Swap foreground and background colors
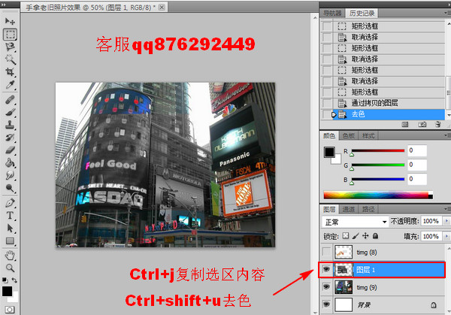Image resolution: width=451 pixels, height=315 pixels. click(x=14, y=280)
